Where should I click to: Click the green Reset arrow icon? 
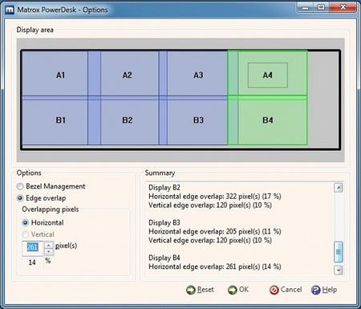click(x=191, y=290)
